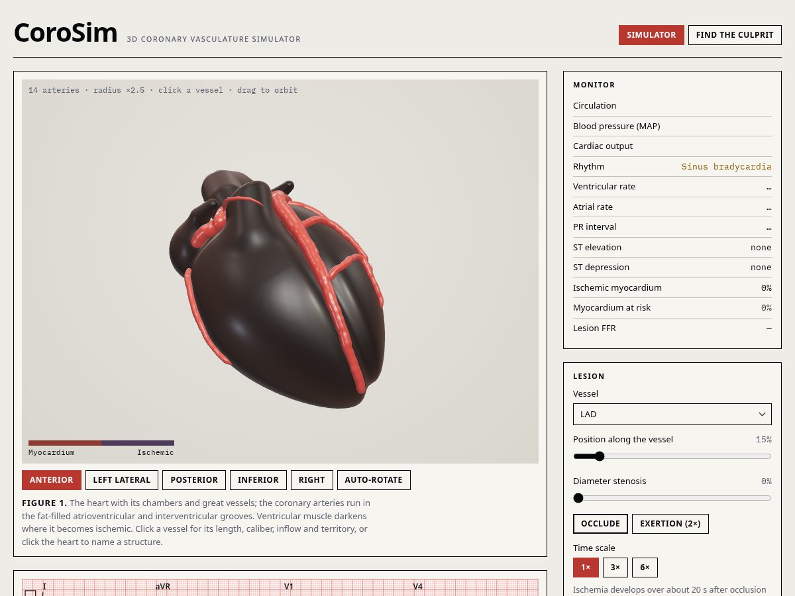Activate Exertion (2×) button
795x596 pixels.
pos(670,523)
